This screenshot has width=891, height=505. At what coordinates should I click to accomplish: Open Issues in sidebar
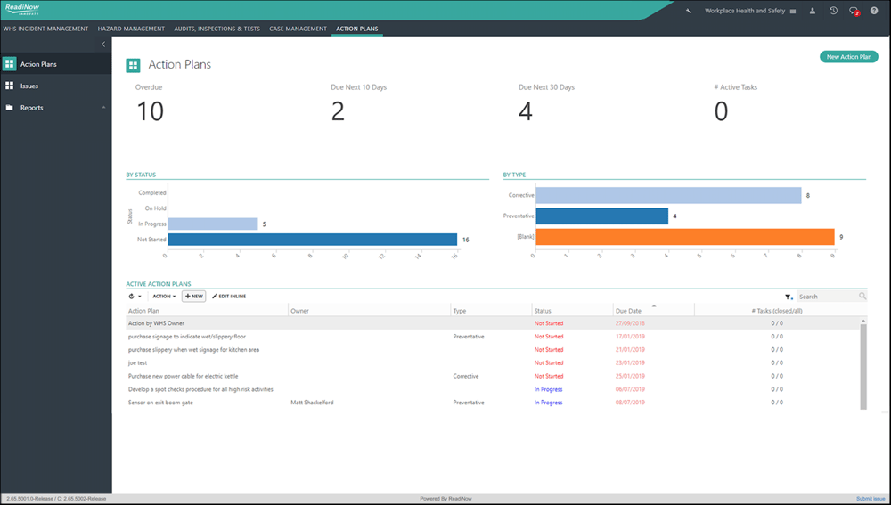[55, 86]
